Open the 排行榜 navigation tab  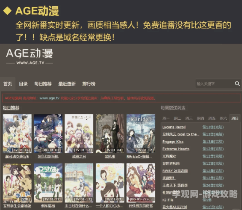click(x=89, y=84)
